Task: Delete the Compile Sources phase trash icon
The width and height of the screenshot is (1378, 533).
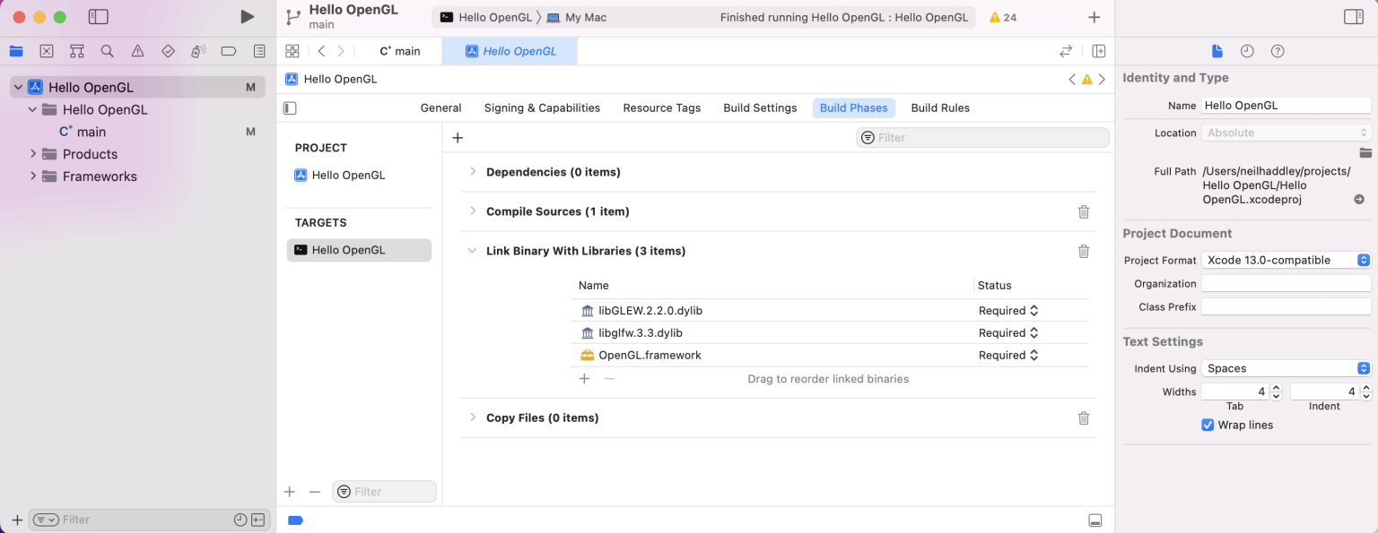Action: [1083, 211]
